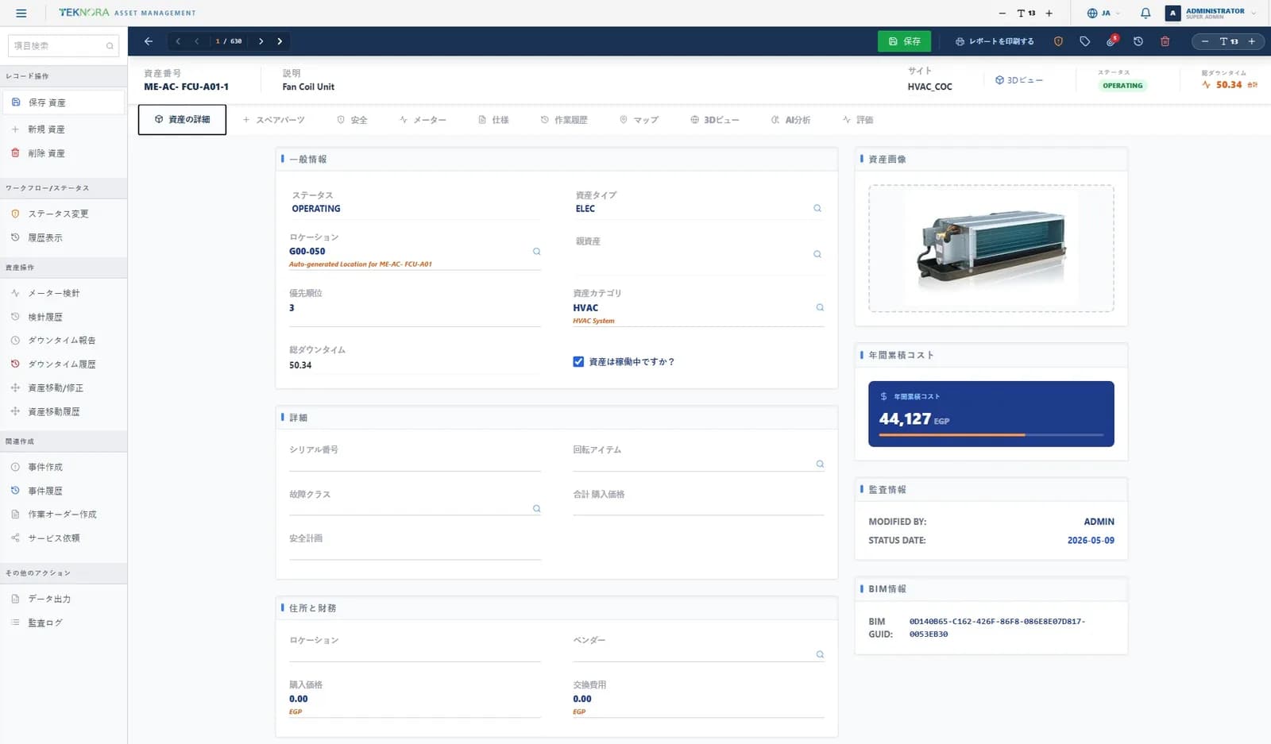
Task: Open the item with red notification badge
Action: 1112,40
